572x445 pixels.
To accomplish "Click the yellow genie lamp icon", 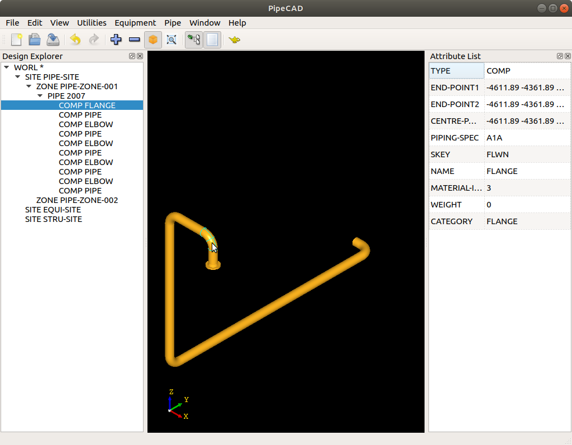I will [x=235, y=40].
